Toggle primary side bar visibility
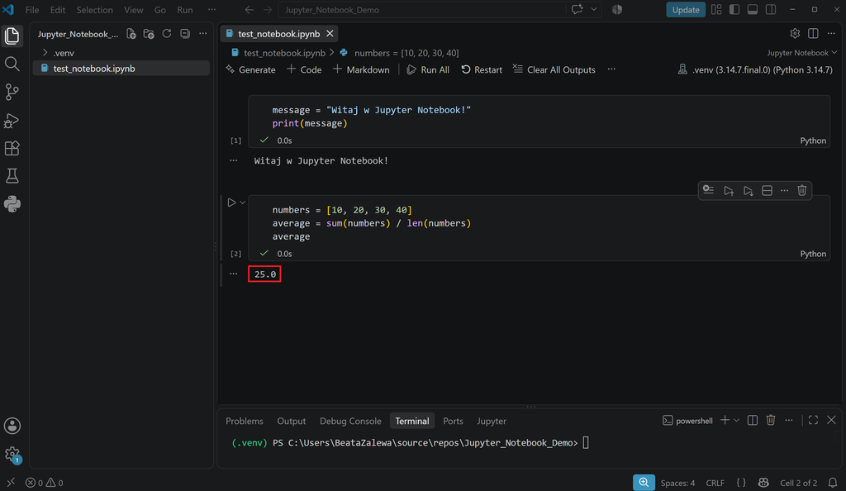The height and width of the screenshot is (491, 846). pyautogui.click(x=734, y=10)
